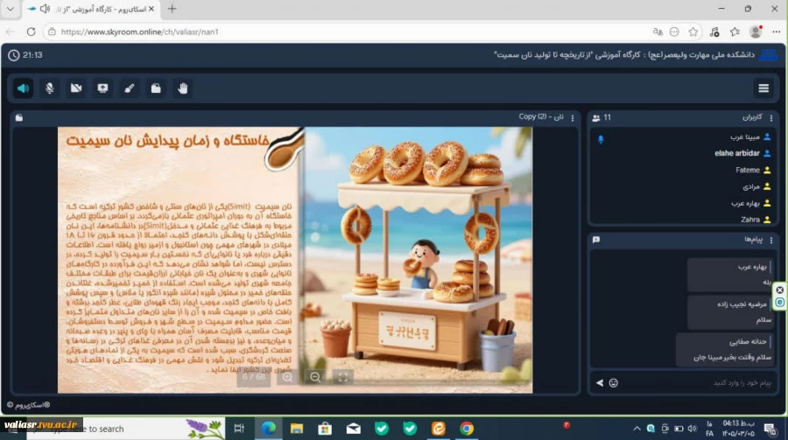Click the blue microphone indicator in users list
This screenshot has width=788, height=440.
pos(601,140)
